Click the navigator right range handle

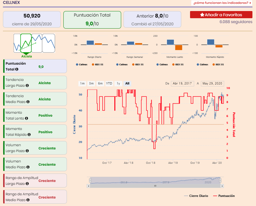(220, 180)
